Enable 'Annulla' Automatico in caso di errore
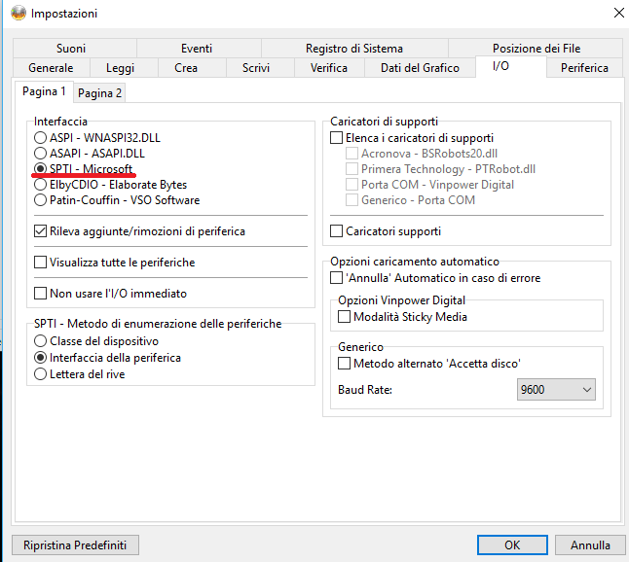The width and height of the screenshot is (629, 562). 435,278
